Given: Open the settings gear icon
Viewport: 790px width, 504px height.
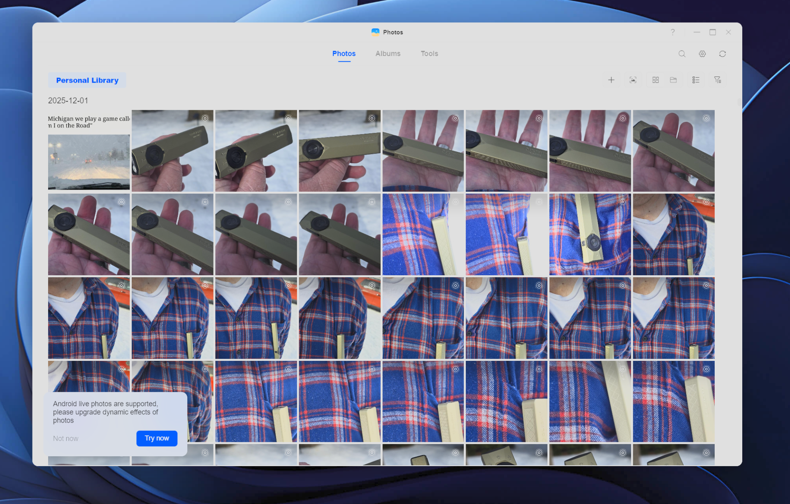Looking at the screenshot, I should [702, 54].
